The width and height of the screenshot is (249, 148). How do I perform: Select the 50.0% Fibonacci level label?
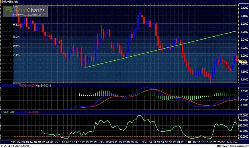(x=16, y=45)
